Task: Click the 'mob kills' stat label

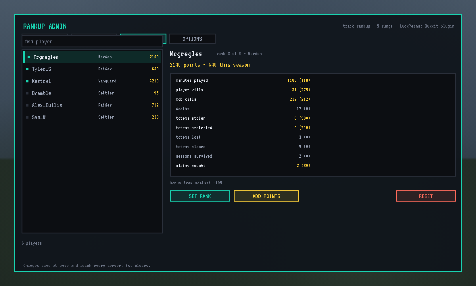Action: 186,99
